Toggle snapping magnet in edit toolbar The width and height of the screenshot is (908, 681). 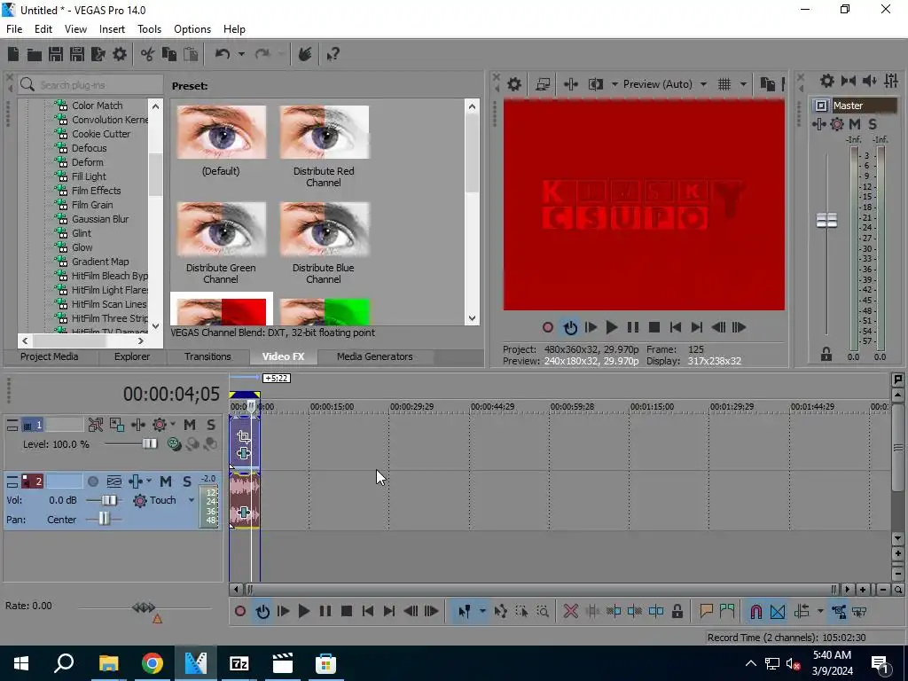tap(755, 611)
